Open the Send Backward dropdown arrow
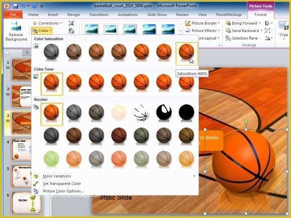 (x=261, y=31)
